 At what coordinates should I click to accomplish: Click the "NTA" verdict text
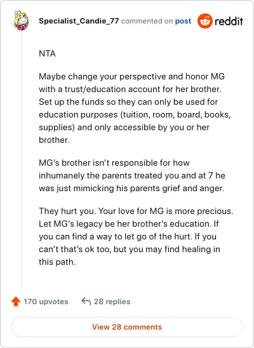[x=47, y=53]
